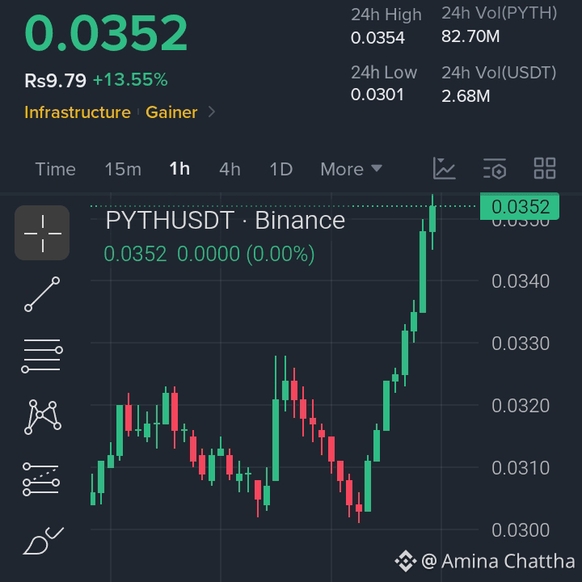582x582 pixels.
Task: Select the crosshair cursor tool
Action: (42, 233)
